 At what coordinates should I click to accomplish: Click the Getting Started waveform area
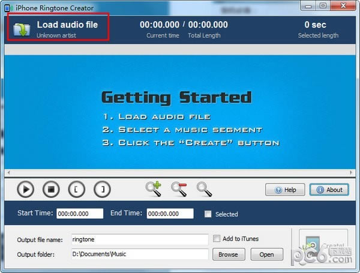click(x=180, y=112)
